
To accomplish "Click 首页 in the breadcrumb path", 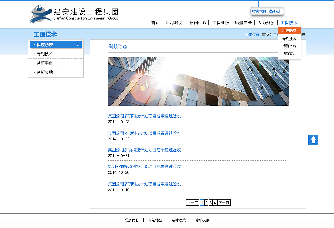I will pyautogui.click(x=265, y=34).
